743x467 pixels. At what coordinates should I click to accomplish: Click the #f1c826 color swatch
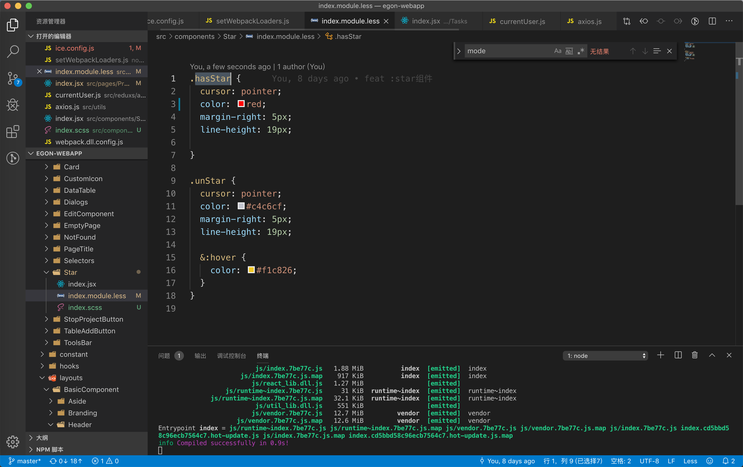coord(251,270)
